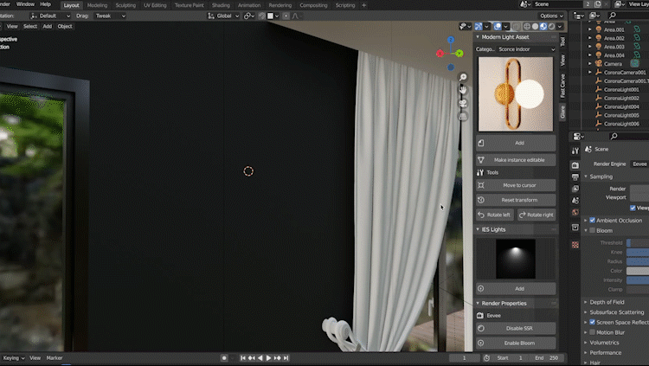Toggle Ambient Occlusion checkbox

[x=592, y=221]
